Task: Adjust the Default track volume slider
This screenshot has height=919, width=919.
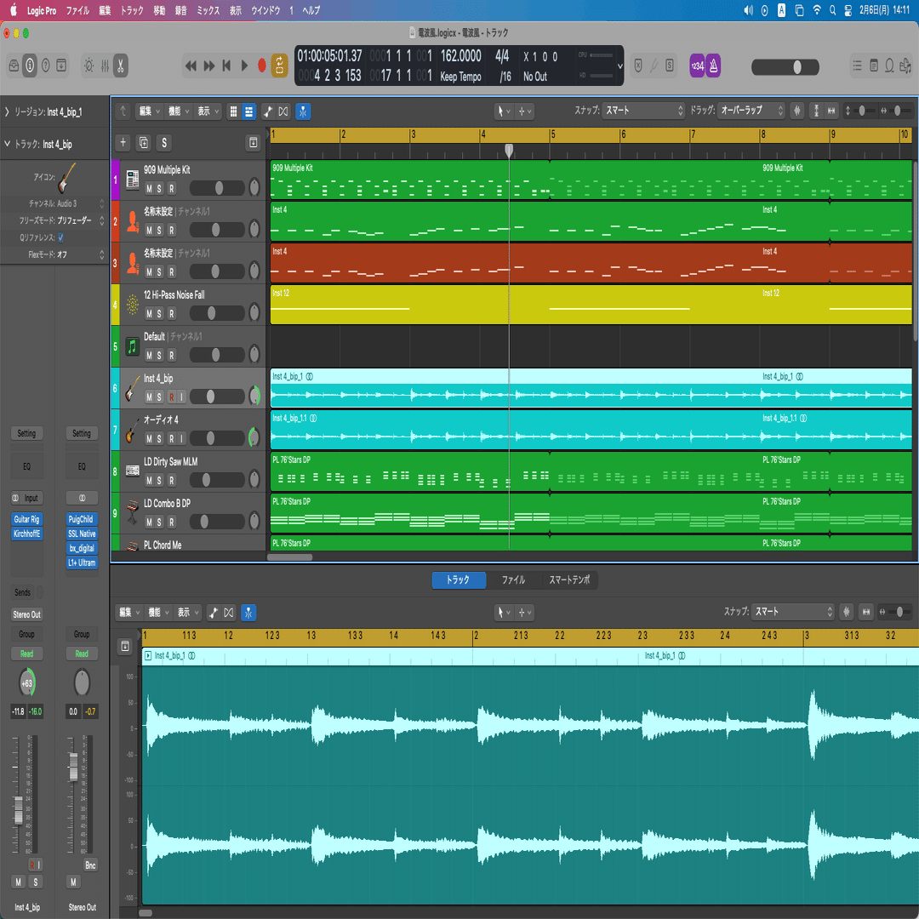Action: [216, 355]
